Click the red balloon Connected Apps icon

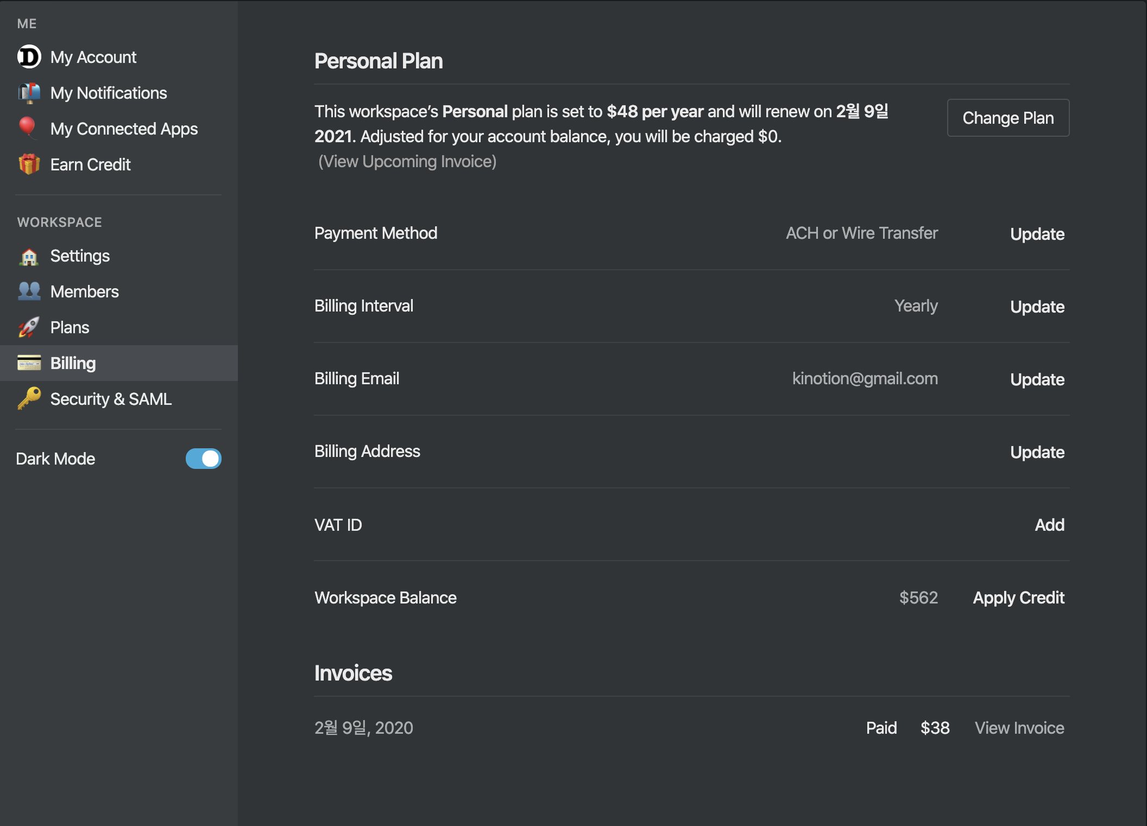(x=27, y=128)
